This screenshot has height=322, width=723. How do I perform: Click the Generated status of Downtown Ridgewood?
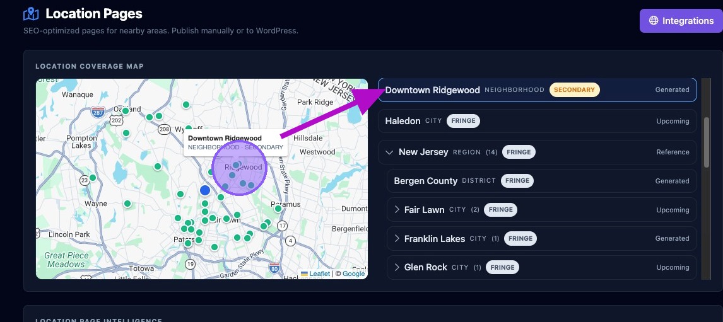(673, 90)
